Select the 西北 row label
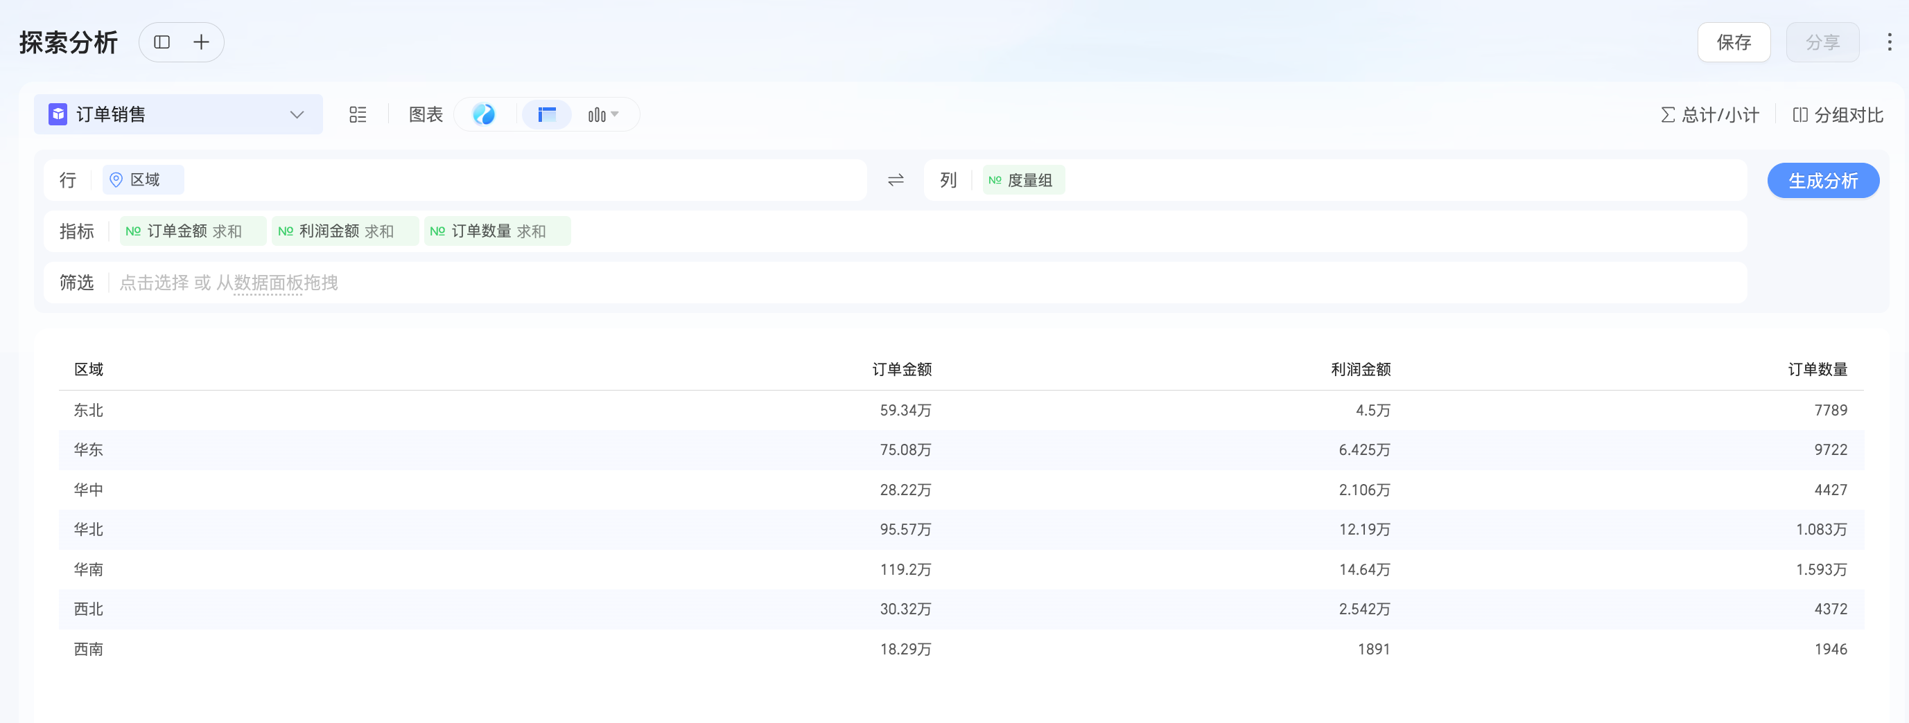This screenshot has width=1909, height=723. tap(89, 609)
